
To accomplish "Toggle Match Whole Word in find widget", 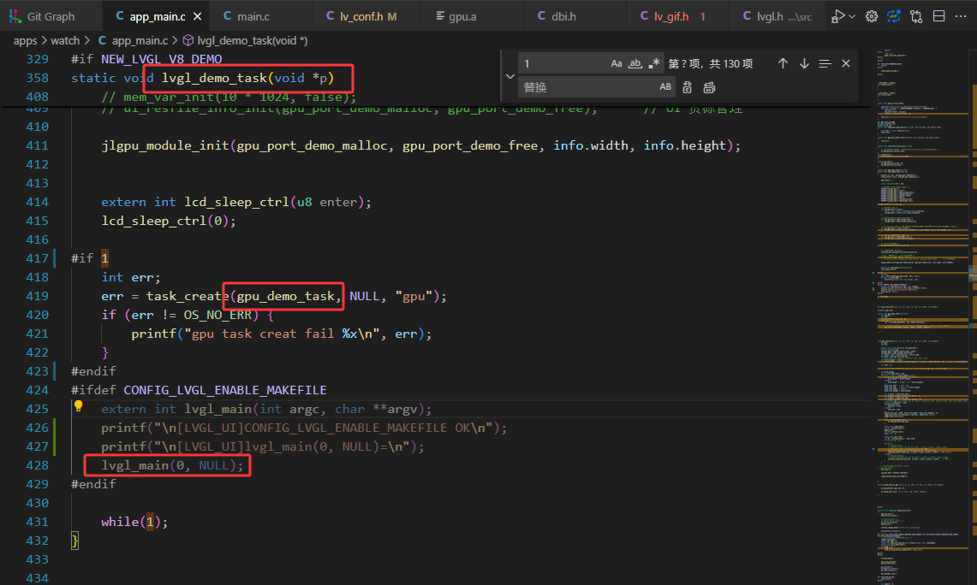I will [x=635, y=63].
